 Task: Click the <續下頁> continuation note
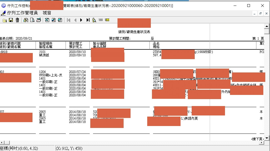257,139
